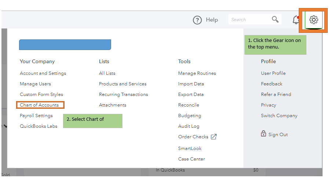The width and height of the screenshot is (331, 181).
Task: Click the search magnifier icon
Action: (x=275, y=19)
